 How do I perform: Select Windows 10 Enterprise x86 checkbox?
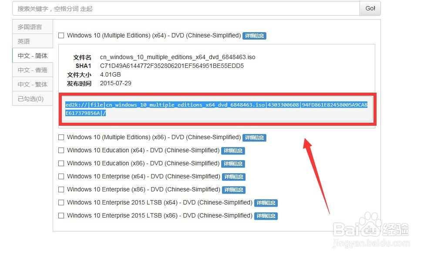(x=61, y=189)
